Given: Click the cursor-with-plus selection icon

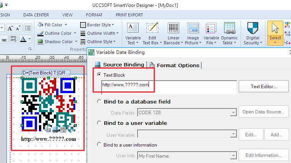Looking at the screenshot, I should [288, 42].
